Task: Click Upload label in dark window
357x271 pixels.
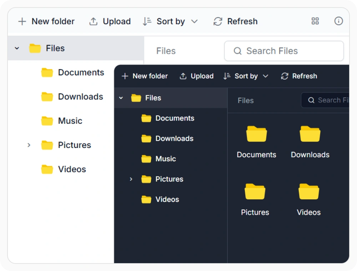Action: coord(202,76)
